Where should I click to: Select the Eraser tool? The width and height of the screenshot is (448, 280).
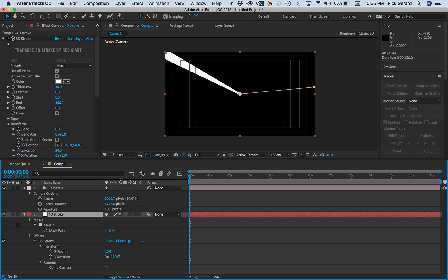pos(100,16)
